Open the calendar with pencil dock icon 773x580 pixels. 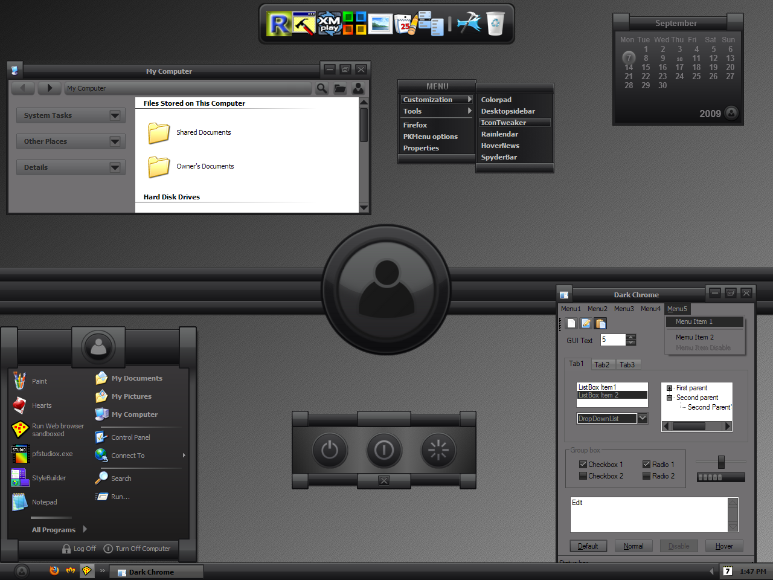405,24
